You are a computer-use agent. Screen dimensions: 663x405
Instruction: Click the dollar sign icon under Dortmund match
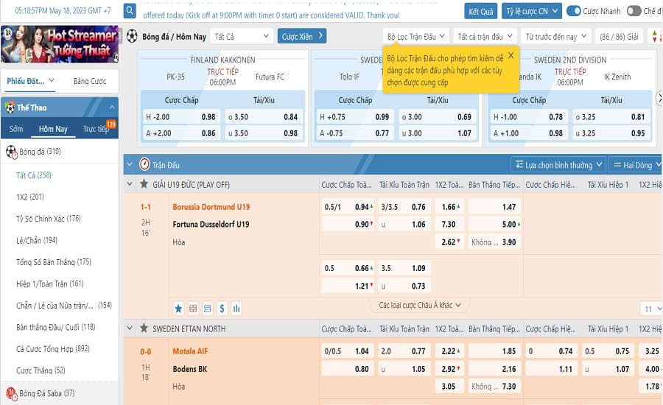point(222,308)
